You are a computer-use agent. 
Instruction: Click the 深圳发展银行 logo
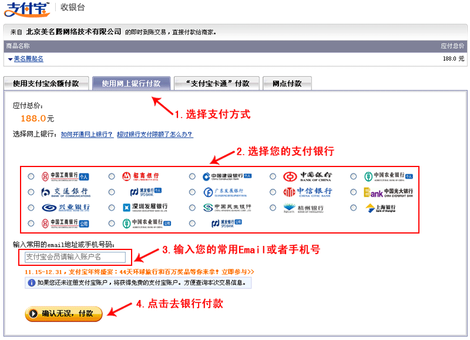tap(145, 208)
